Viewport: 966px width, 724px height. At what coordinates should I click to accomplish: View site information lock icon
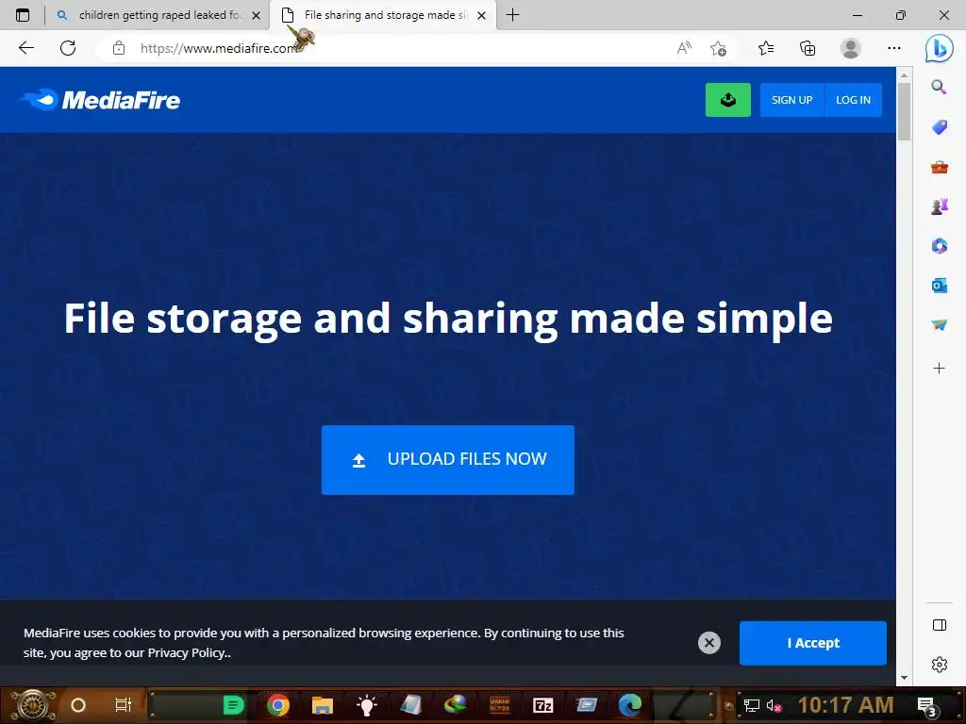[119, 48]
